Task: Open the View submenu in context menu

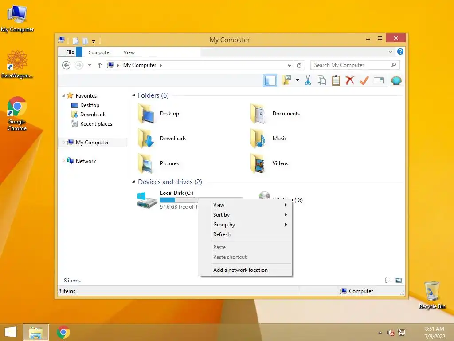Action: [245, 205]
